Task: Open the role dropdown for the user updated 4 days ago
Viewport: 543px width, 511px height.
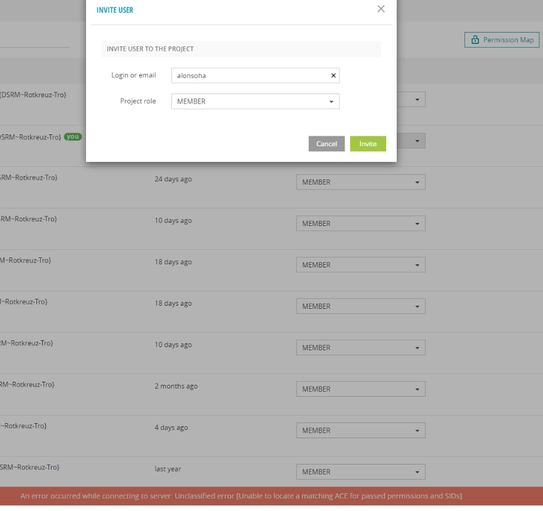Action: click(x=417, y=430)
